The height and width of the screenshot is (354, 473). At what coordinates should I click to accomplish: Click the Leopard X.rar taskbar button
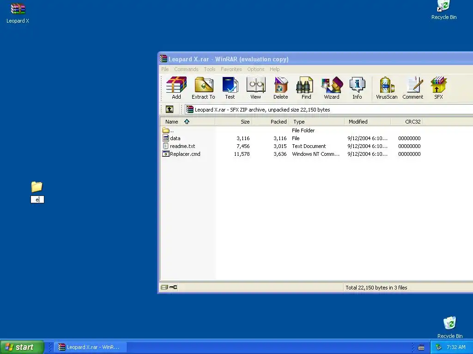point(90,347)
